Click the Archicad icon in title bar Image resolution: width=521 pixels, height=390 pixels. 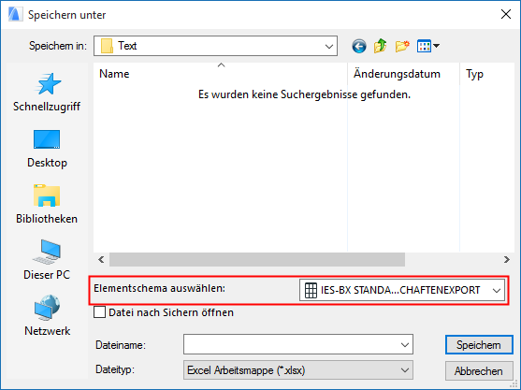pos(15,15)
